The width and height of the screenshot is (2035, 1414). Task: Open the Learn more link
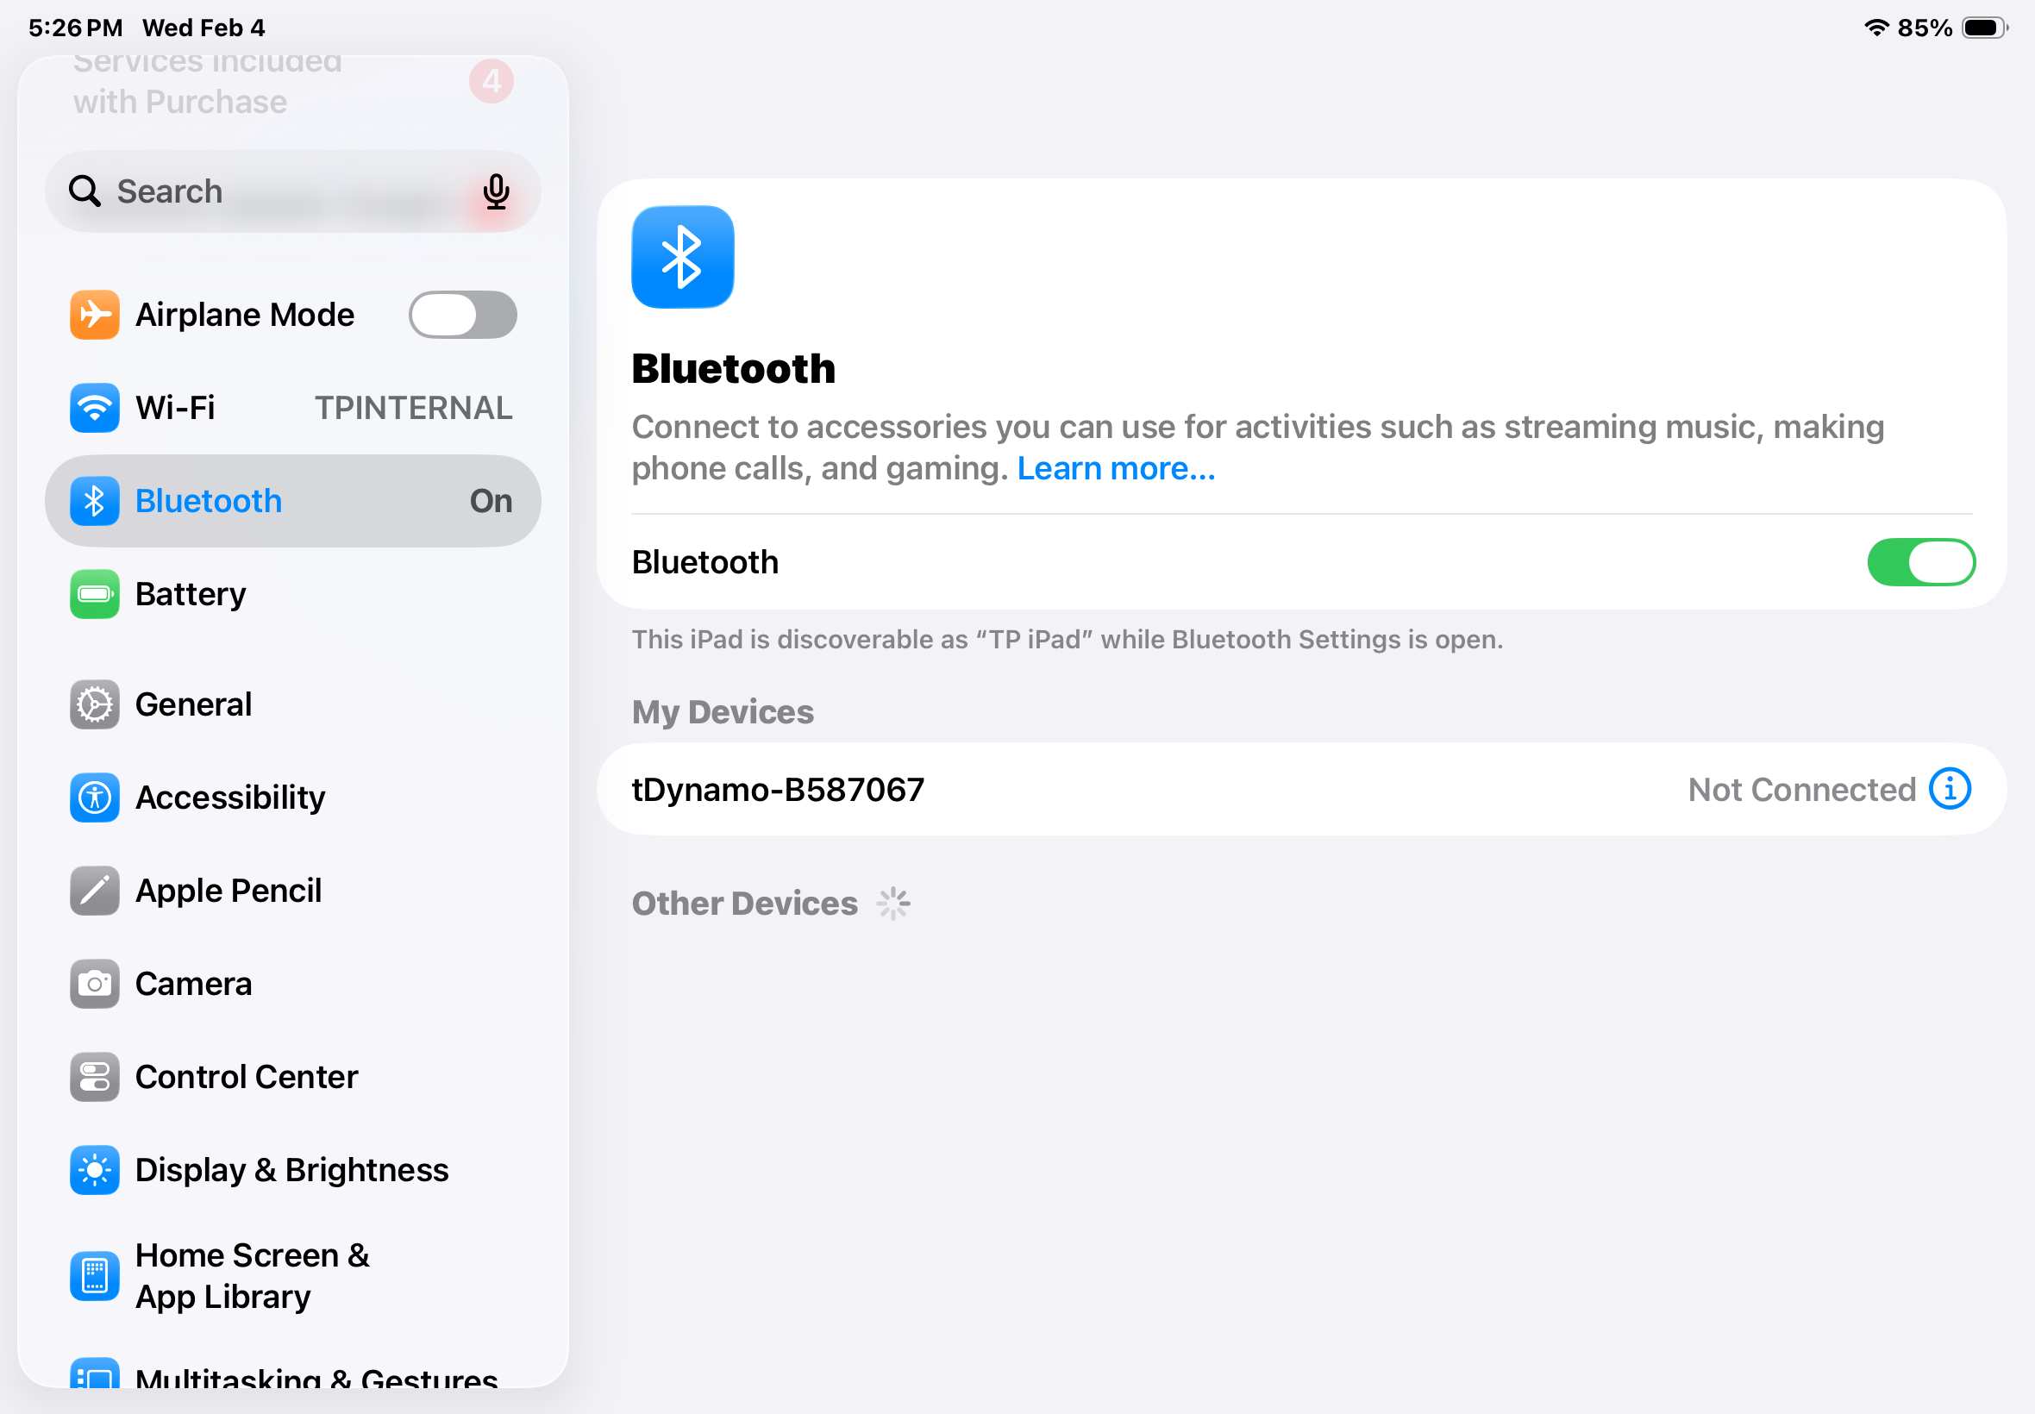coord(1116,468)
